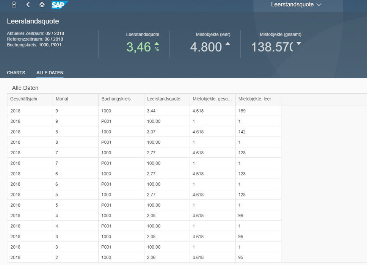This screenshot has width=367, height=265.
Task: Sort by the Geschäftsjahr column header
Action: (x=30, y=99)
